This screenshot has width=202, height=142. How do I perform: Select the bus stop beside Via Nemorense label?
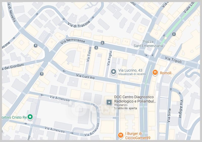click(103, 43)
